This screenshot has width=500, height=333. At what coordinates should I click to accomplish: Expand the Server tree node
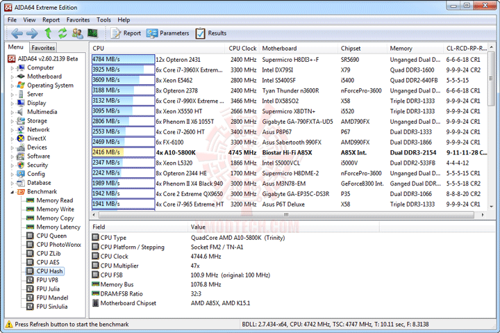click(12, 95)
